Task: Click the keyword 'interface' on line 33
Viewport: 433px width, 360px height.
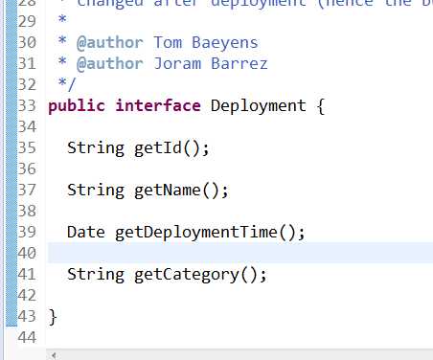Action: (x=158, y=105)
